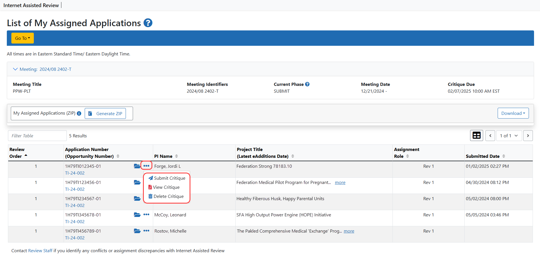Click TI-24-002 link under 1H79TI012345-01
540x261 pixels.
[x=75, y=173]
